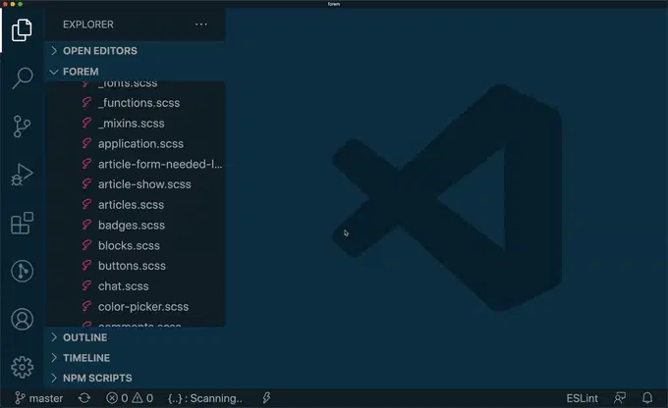Click the feedback icon in status bar
The image size is (668, 408).
pos(620,398)
